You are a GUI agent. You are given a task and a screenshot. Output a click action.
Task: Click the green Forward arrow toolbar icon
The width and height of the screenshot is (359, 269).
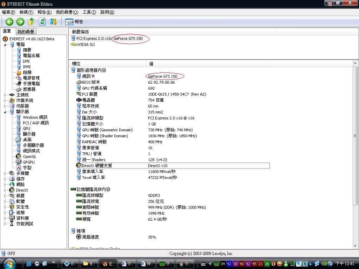[20, 22]
